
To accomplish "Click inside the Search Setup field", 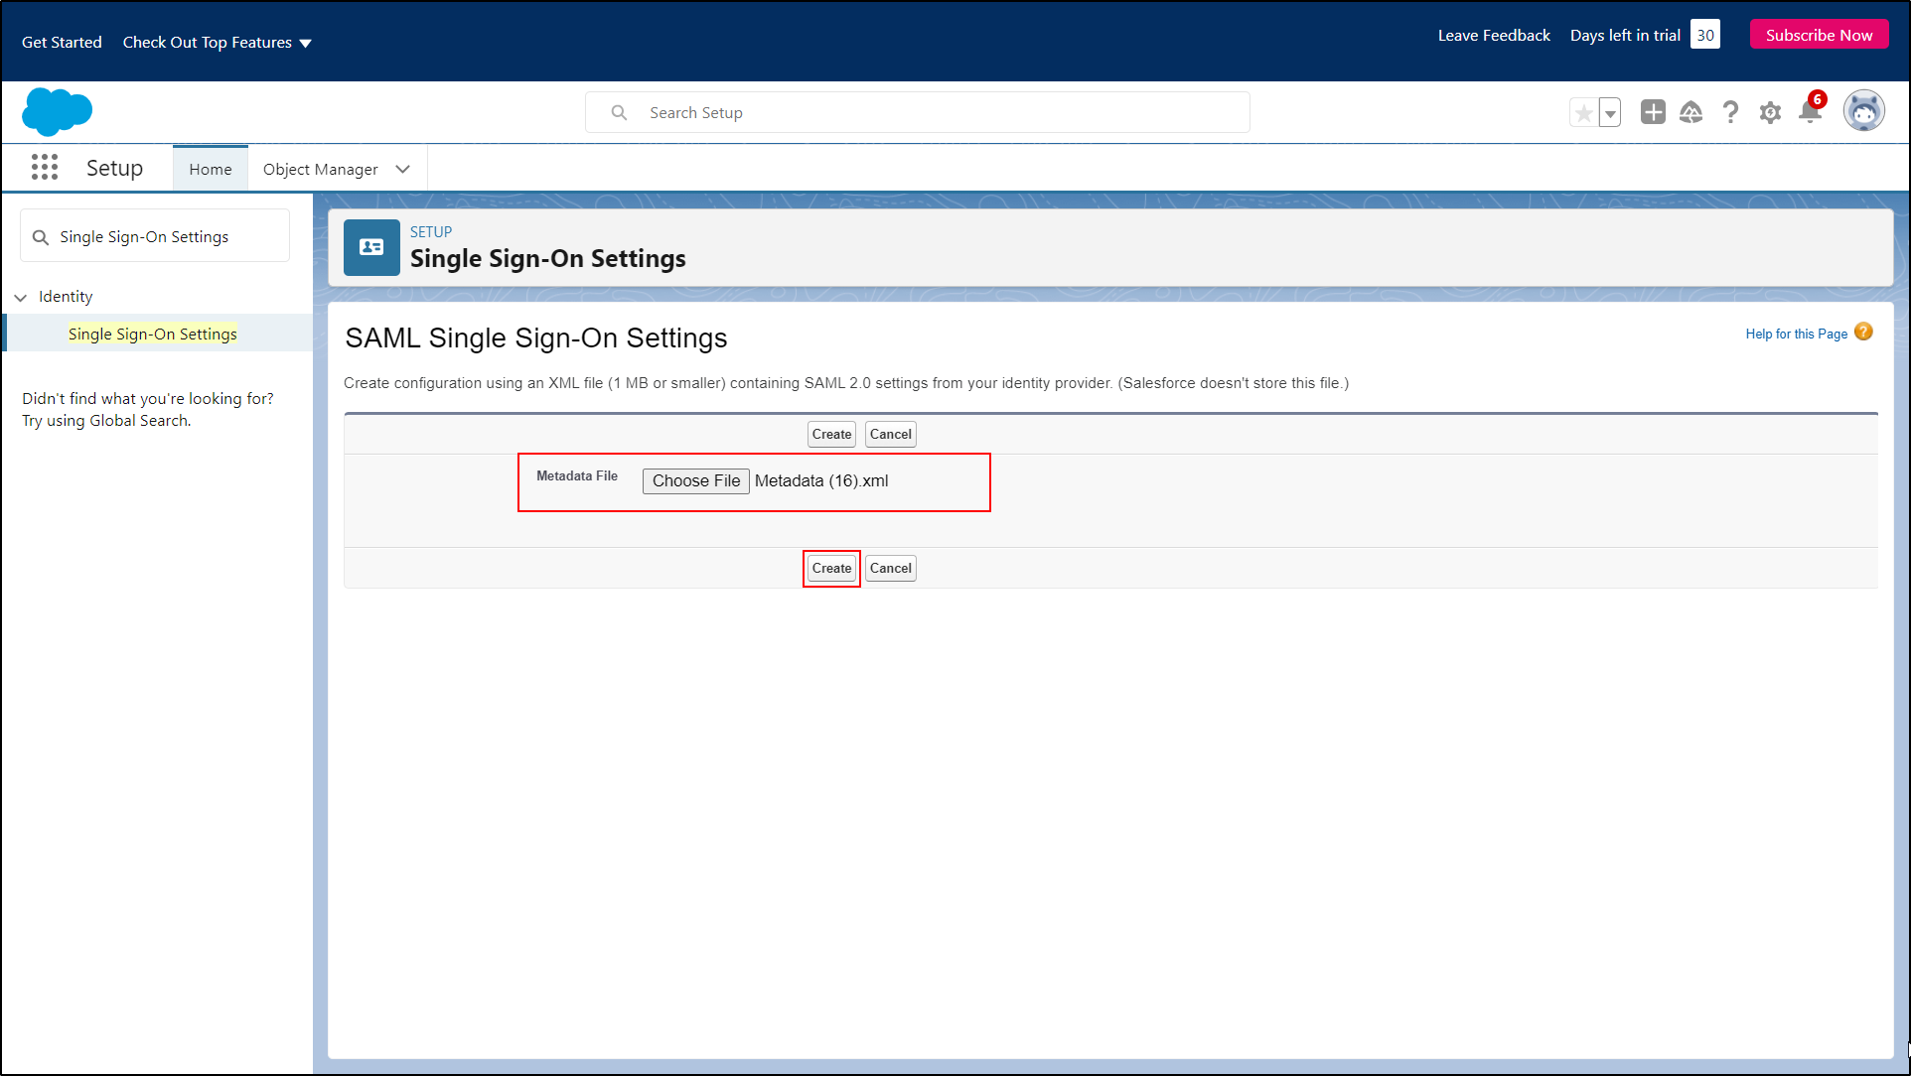I will (x=917, y=112).
